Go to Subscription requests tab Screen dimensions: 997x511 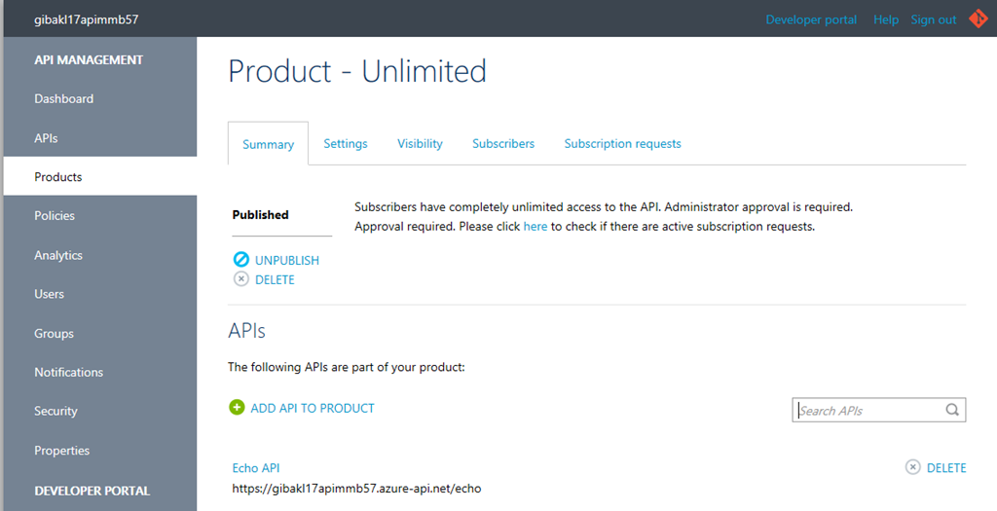(x=622, y=144)
